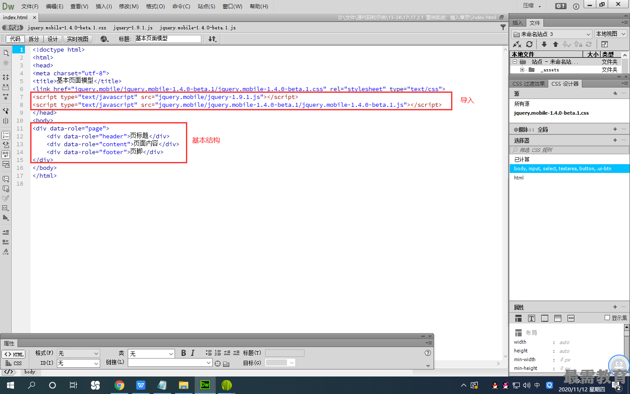Select the Border category icon

tap(545, 318)
